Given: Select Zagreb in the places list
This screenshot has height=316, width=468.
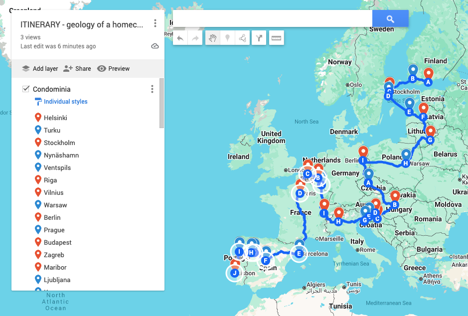Looking at the screenshot, I should click(x=54, y=255).
